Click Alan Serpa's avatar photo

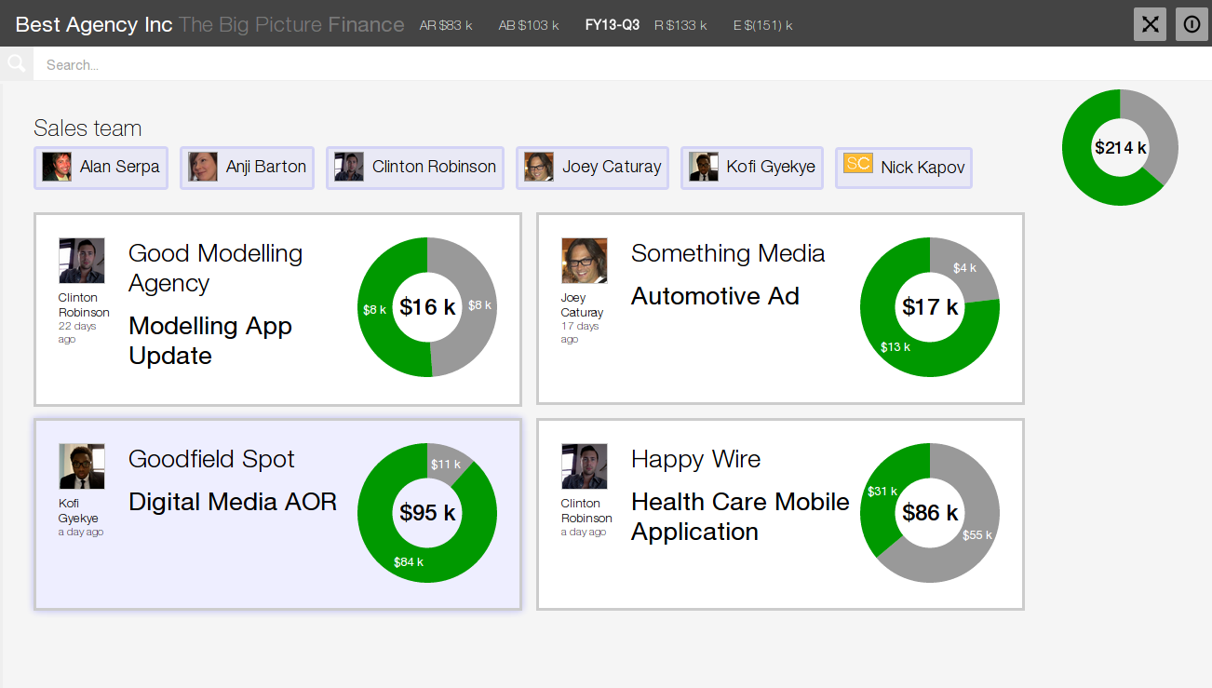click(x=57, y=168)
